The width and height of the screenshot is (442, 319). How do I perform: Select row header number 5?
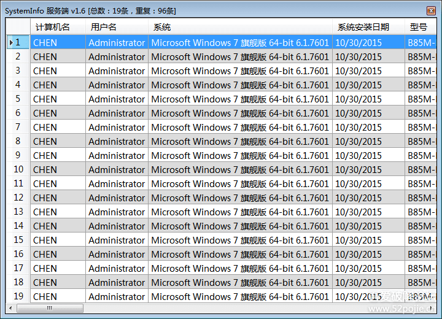[x=18, y=99]
